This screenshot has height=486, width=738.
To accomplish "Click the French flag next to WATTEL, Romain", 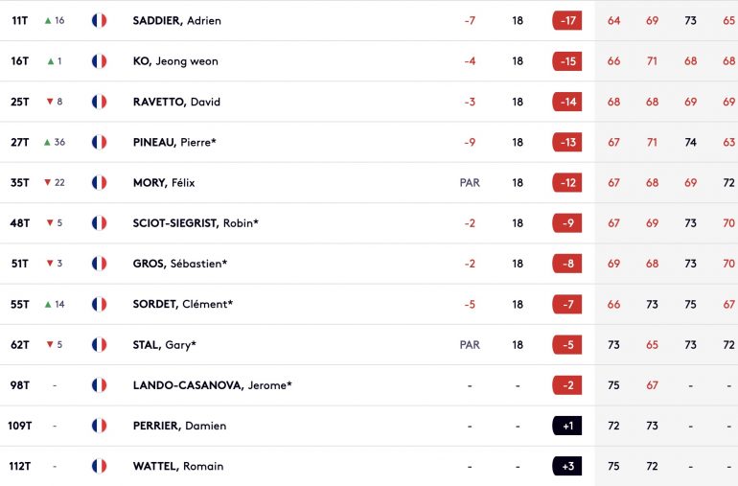I will (x=100, y=466).
